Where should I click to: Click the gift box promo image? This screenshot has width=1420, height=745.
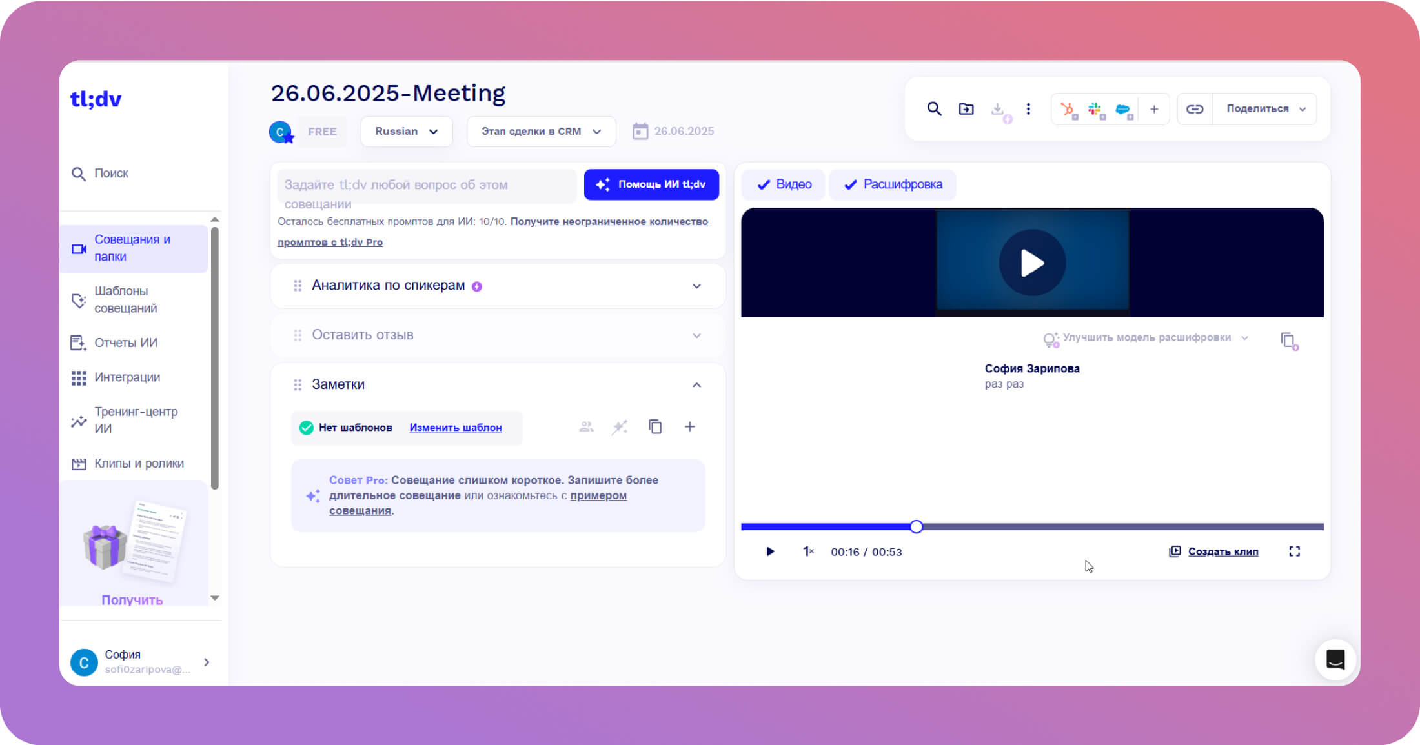105,546
